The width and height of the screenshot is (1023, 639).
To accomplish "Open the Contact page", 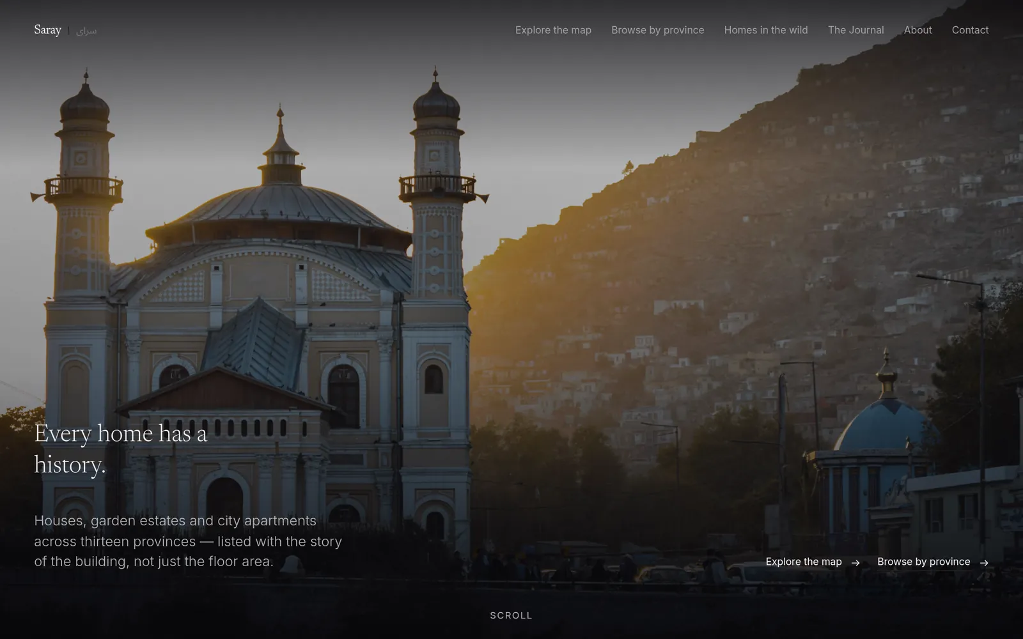I will coord(970,30).
